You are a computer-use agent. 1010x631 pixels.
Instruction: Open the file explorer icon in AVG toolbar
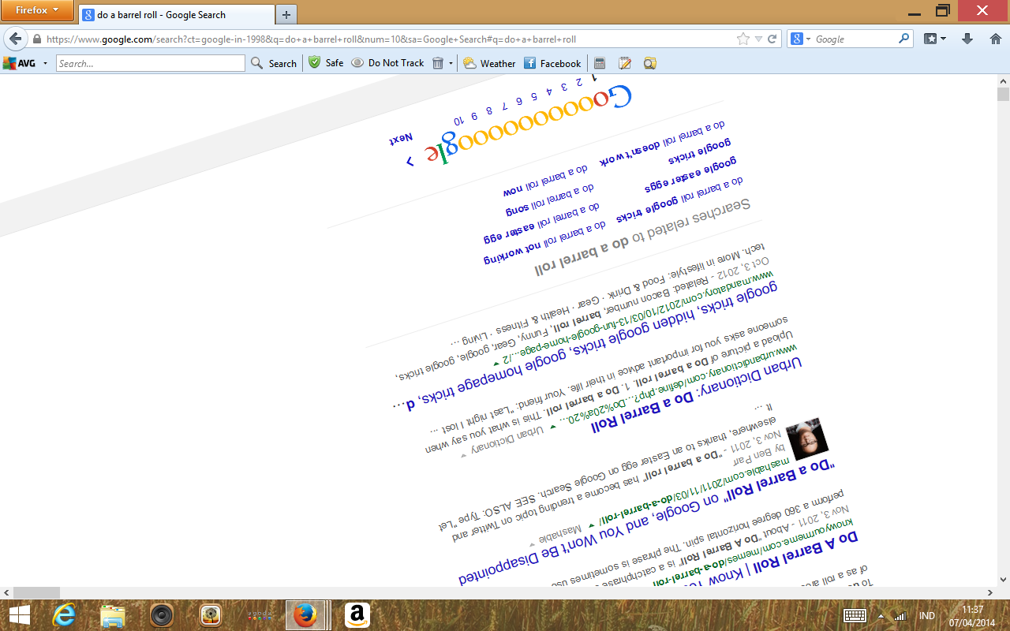click(650, 63)
